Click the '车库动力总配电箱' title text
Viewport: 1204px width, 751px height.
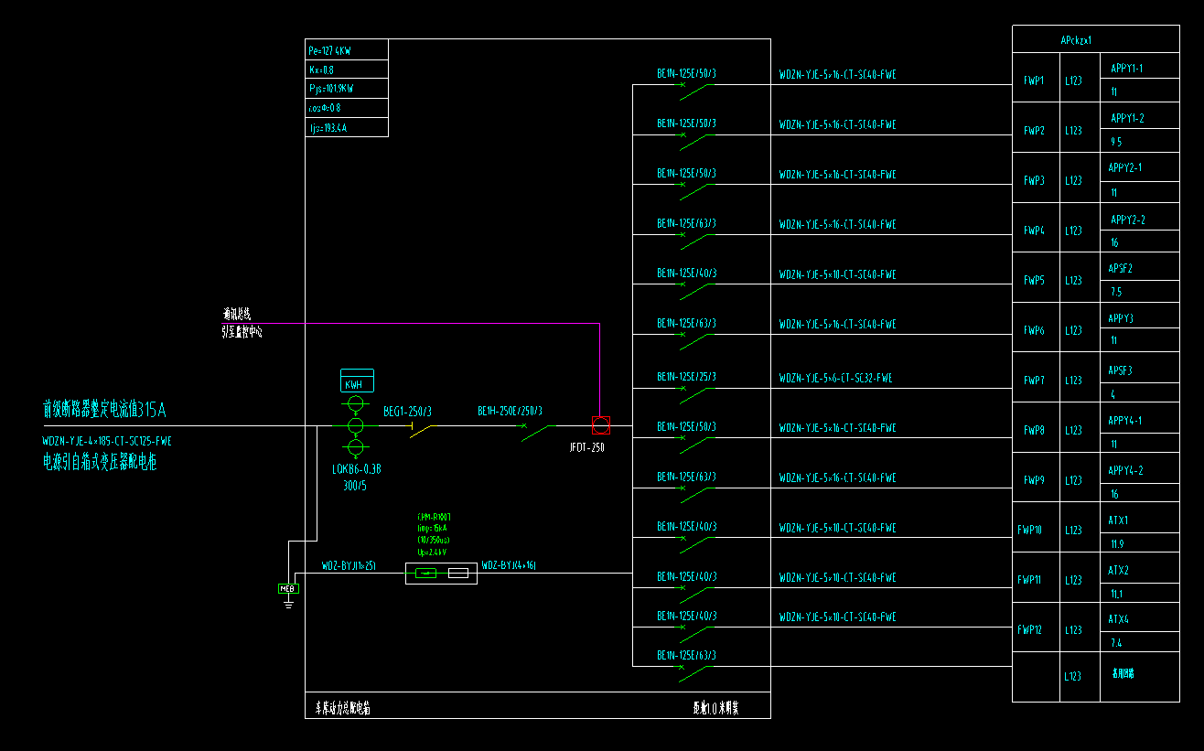click(343, 708)
